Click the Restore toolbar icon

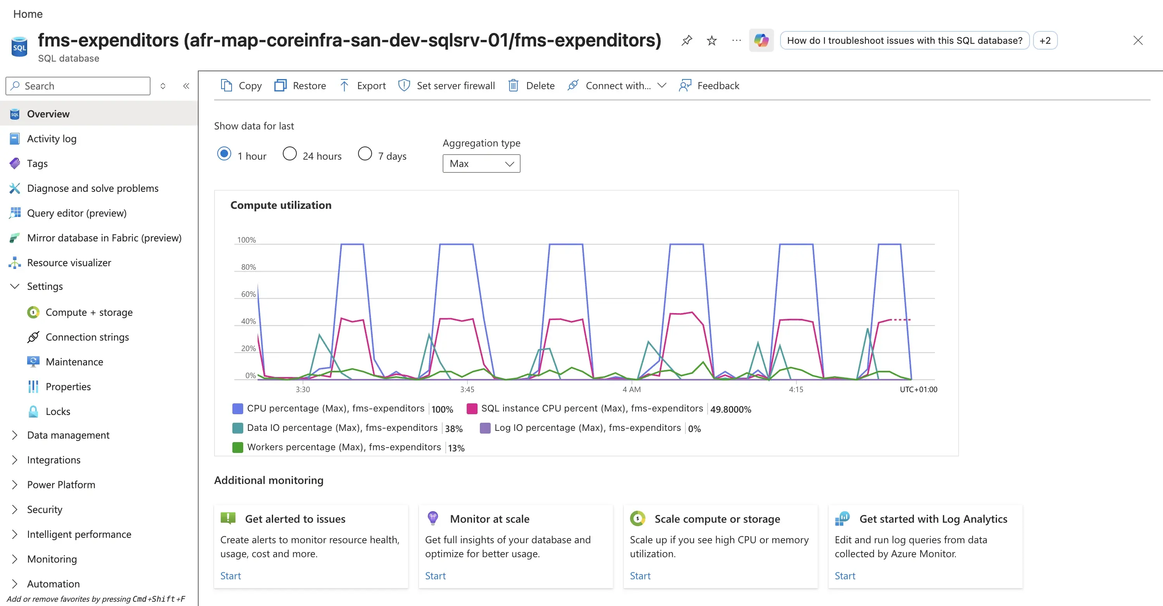click(280, 86)
